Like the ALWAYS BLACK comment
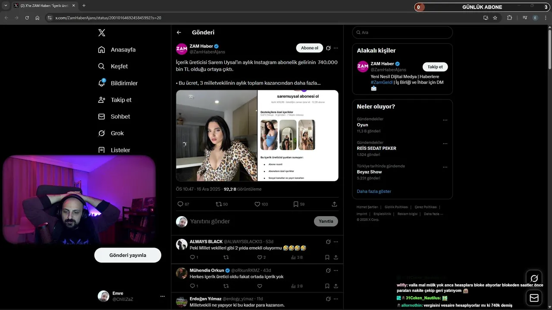 coord(260,257)
